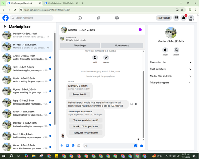Expand Customize chat section
Image resolution: width=199 pixels, height=159 pixels.
[171, 62]
